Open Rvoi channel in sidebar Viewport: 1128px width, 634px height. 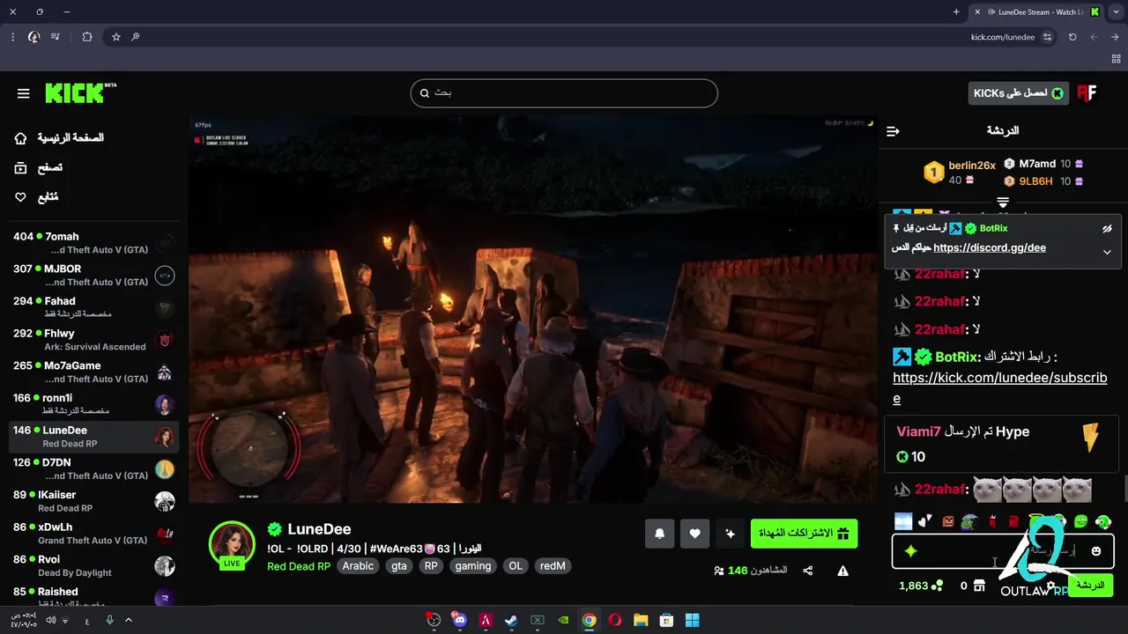[x=93, y=566]
